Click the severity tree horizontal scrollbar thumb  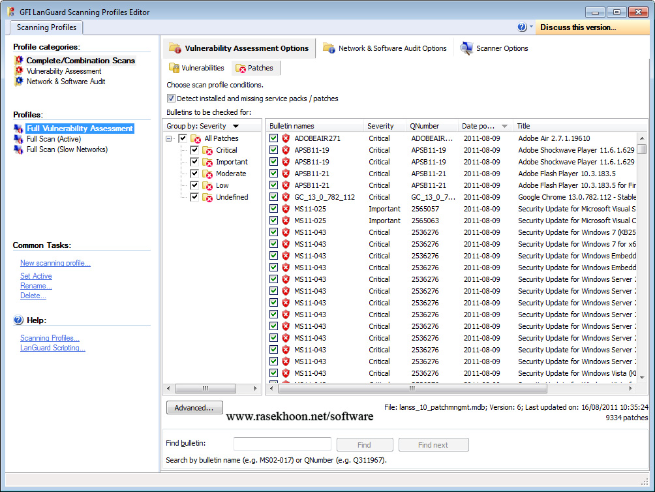click(205, 388)
